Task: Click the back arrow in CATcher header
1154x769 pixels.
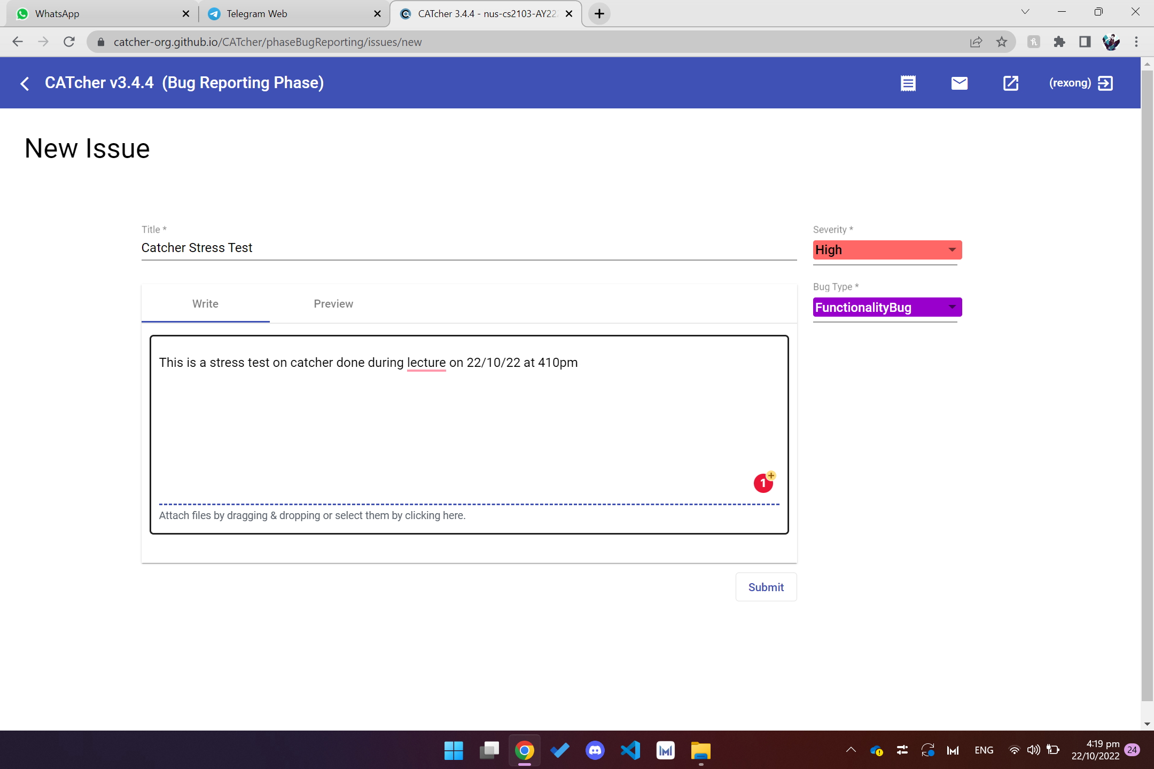Action: [x=25, y=83]
